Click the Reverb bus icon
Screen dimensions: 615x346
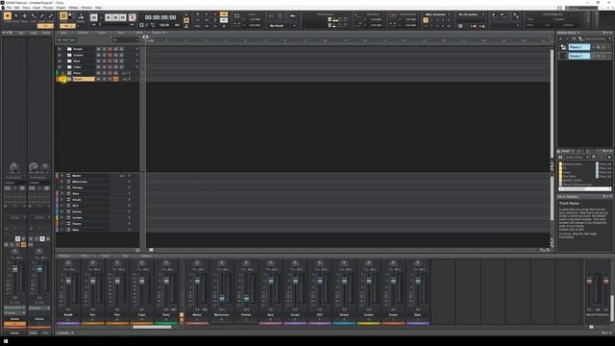point(68,211)
